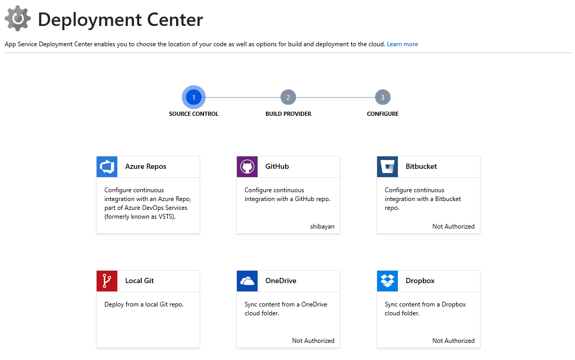Click the GitHub octocat icon
The image size is (575, 360).
click(x=247, y=167)
